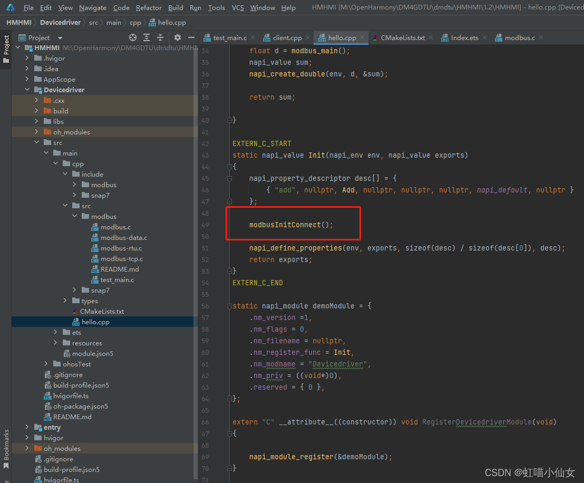The height and width of the screenshot is (483, 584).
Task: Collapse the Init function fold region in gutter
Action: tap(229, 166)
